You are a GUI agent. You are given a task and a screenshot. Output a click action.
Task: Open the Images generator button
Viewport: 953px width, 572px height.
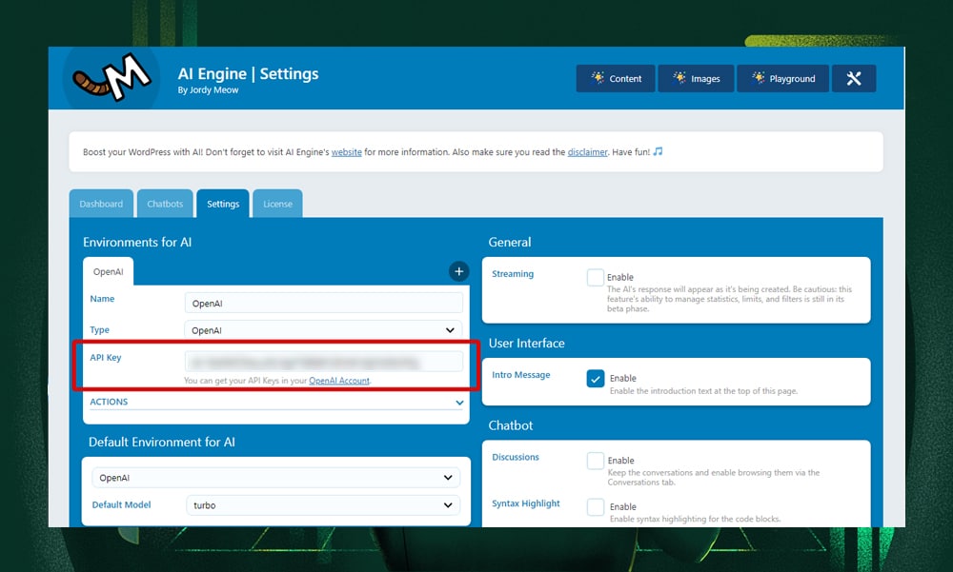696,79
